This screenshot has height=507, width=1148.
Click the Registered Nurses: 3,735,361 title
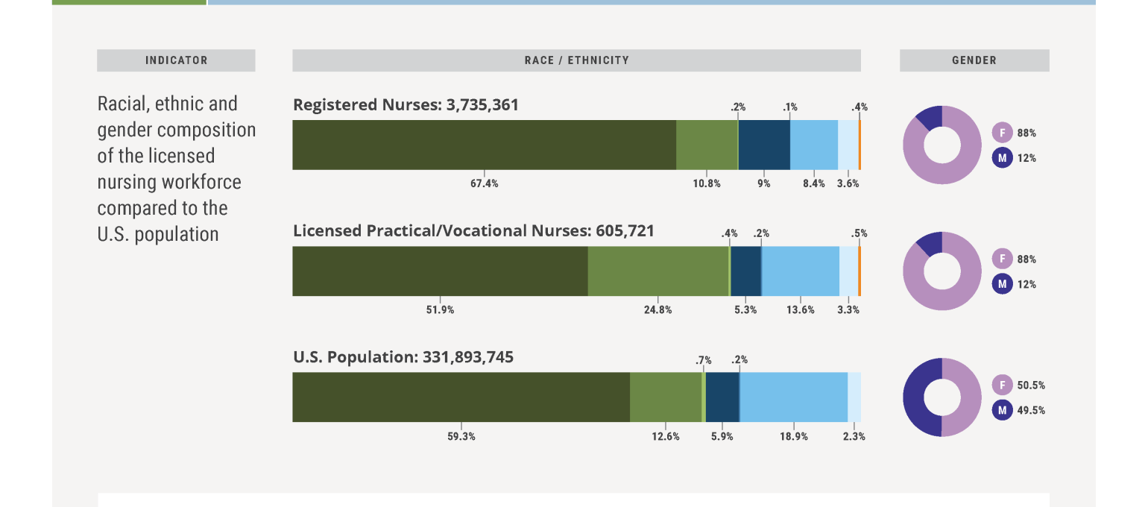click(x=406, y=105)
